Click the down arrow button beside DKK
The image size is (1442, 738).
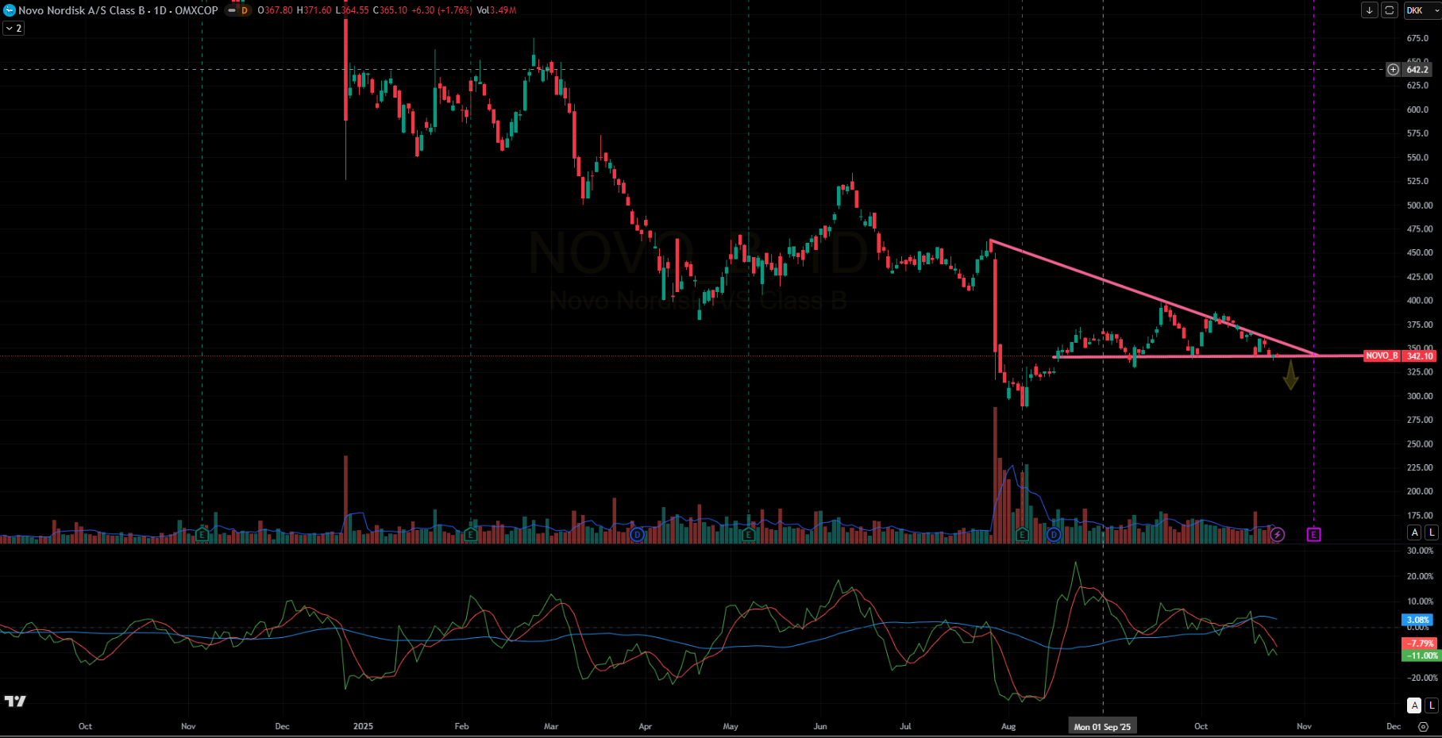point(1369,10)
